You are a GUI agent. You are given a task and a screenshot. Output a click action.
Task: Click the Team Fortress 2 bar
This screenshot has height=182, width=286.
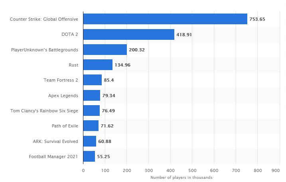point(93,80)
